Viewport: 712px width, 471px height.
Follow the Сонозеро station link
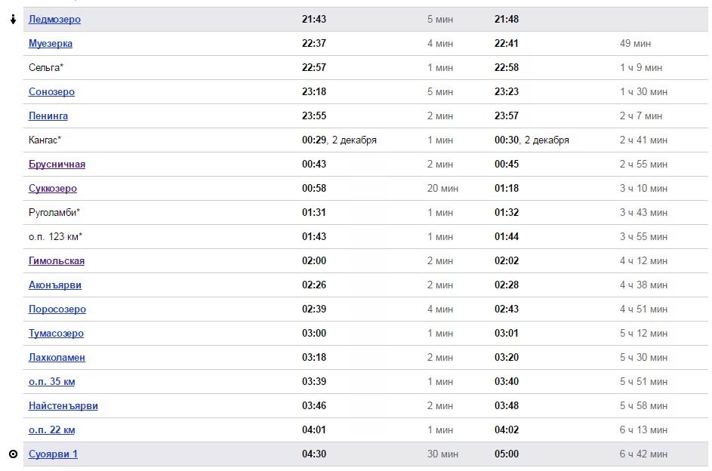coord(51,91)
